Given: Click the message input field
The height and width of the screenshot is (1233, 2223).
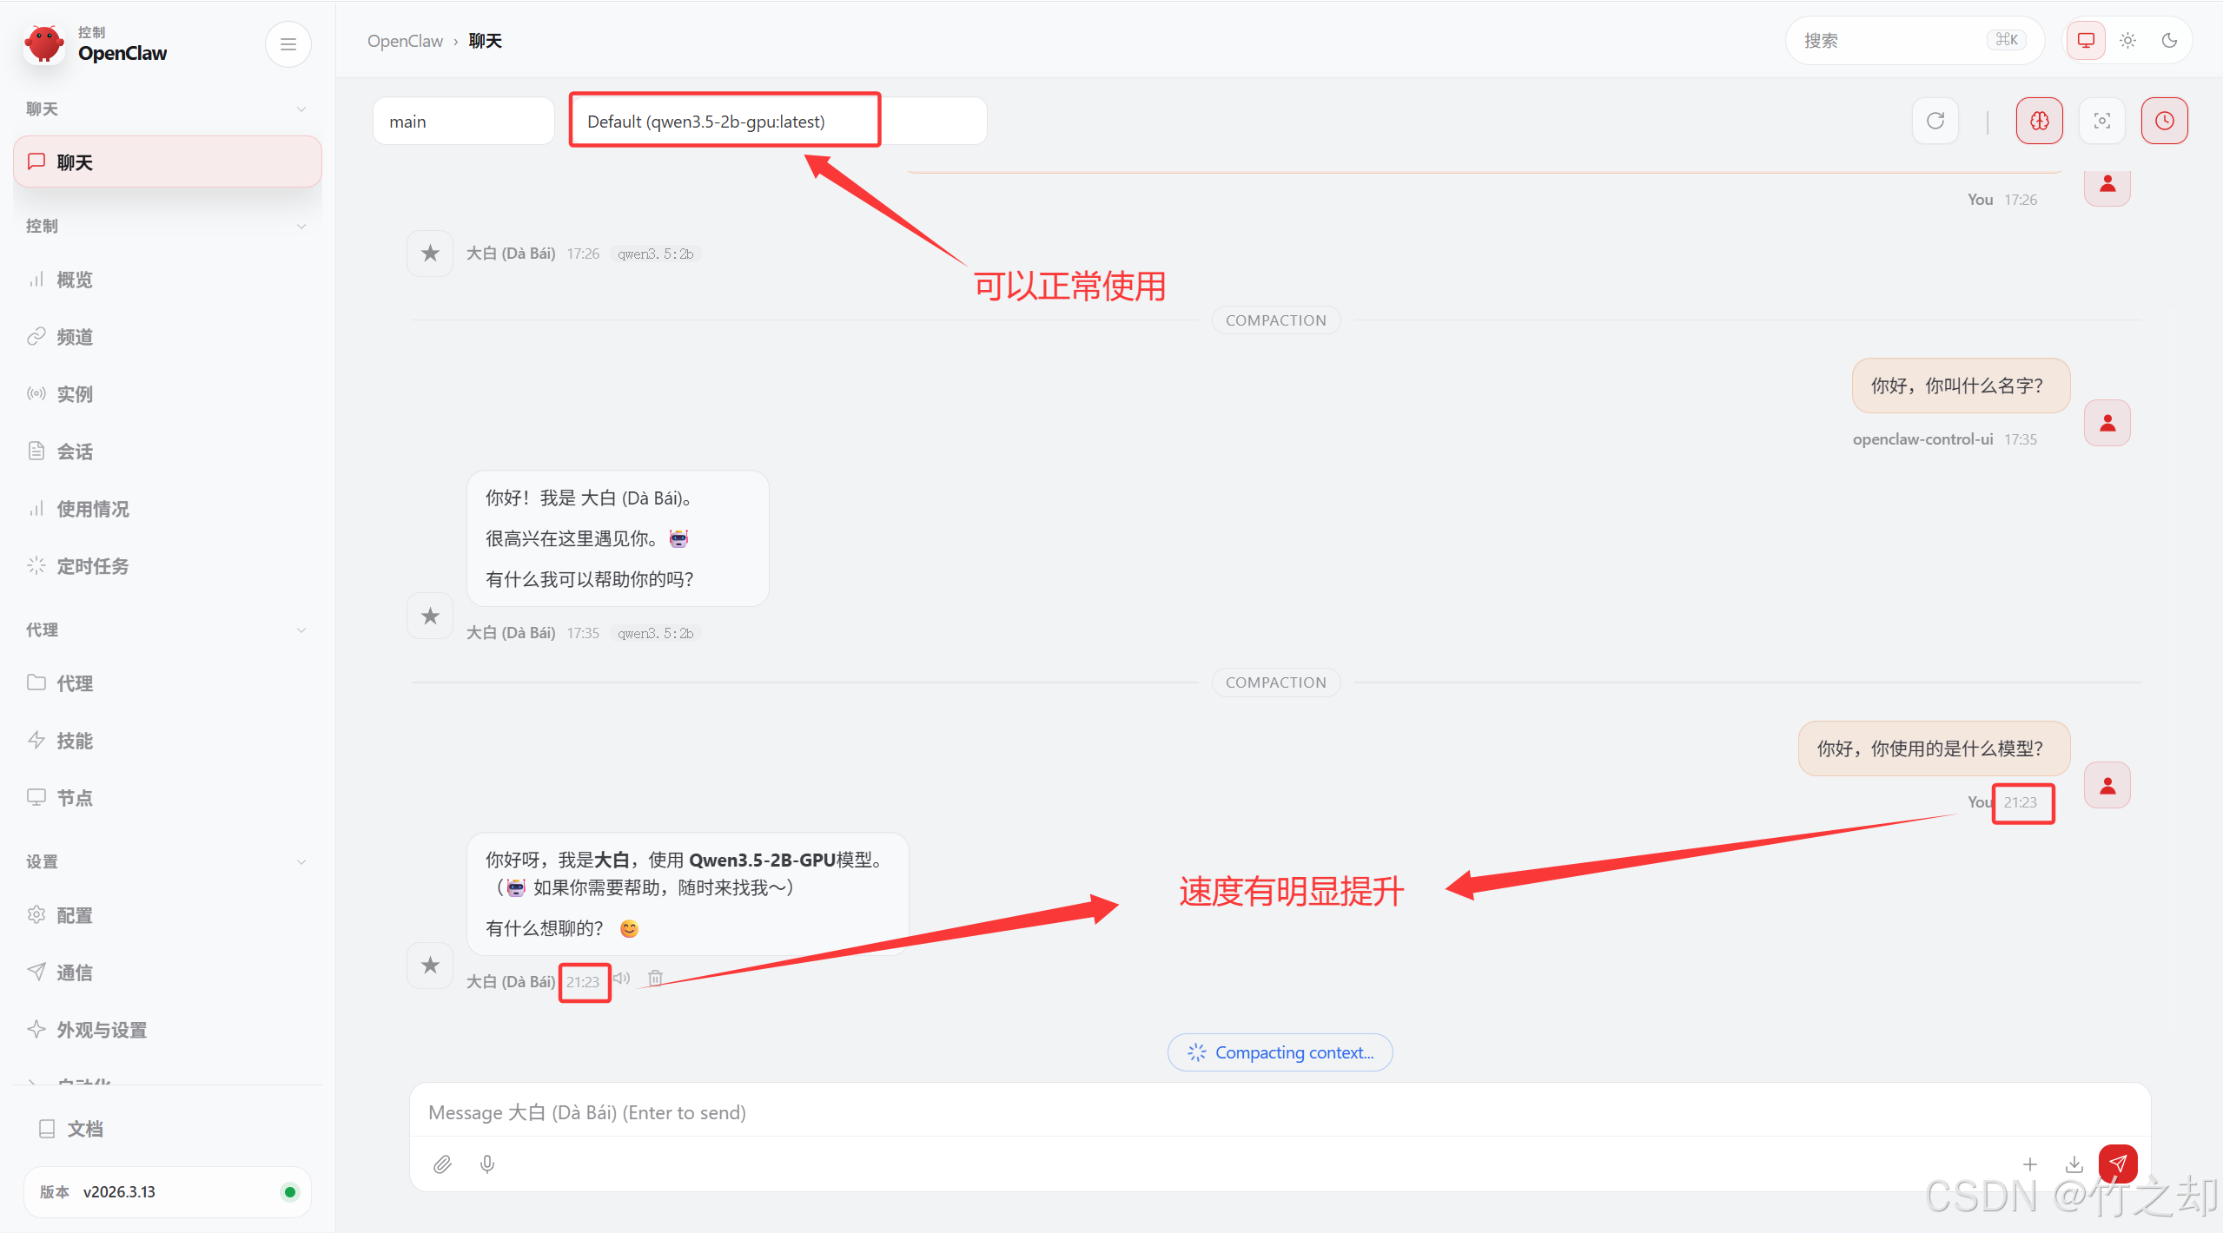Looking at the screenshot, I should point(1277,1112).
